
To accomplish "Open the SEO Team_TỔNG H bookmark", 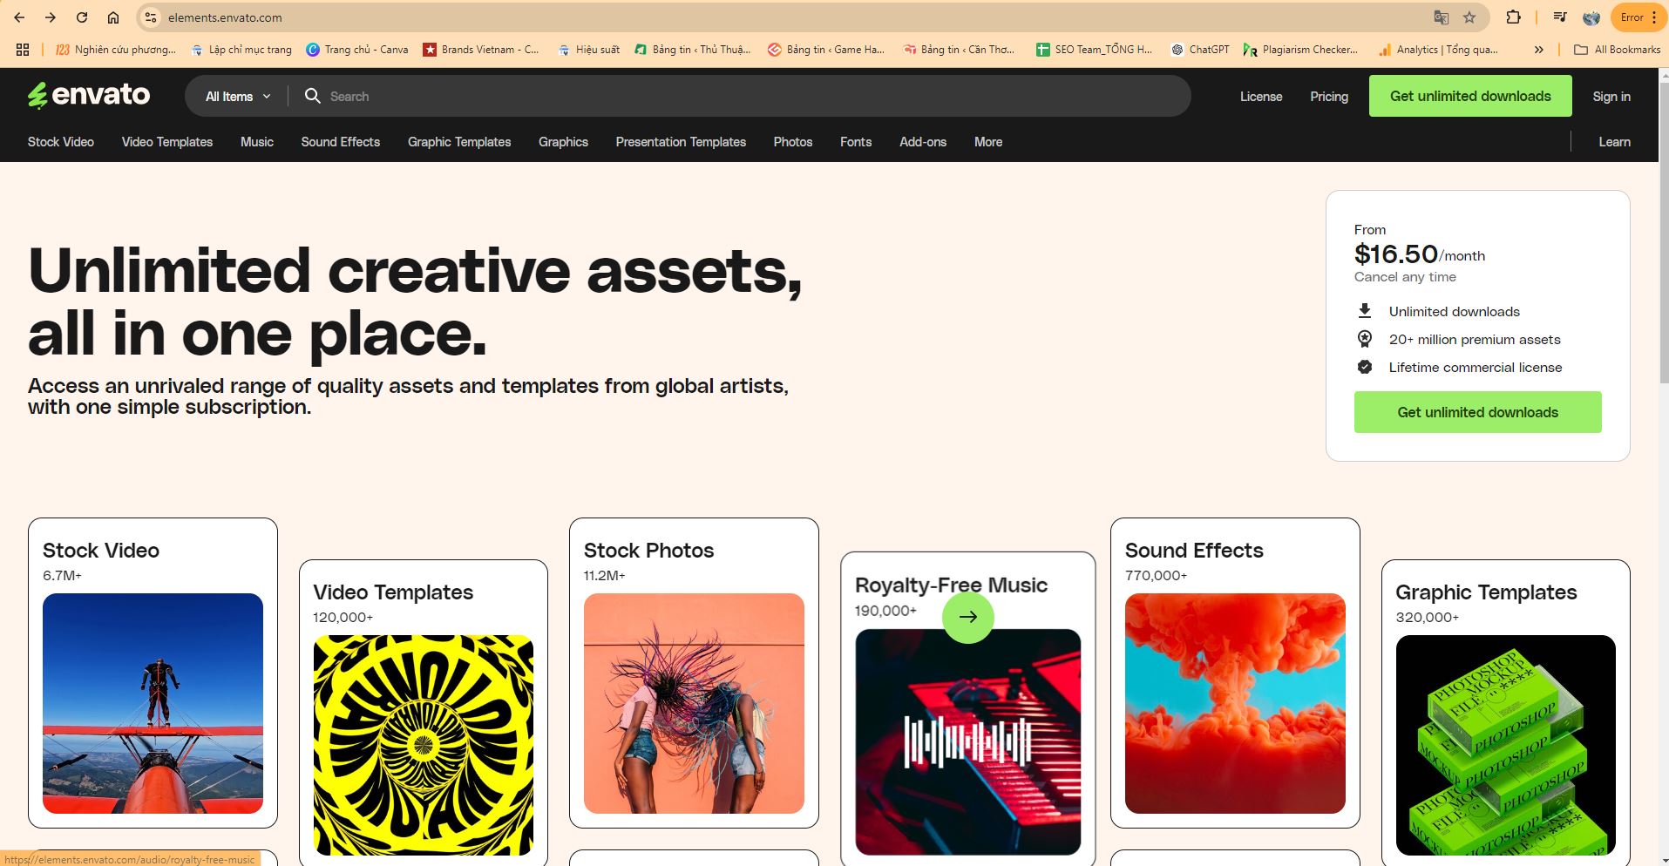I will click(1094, 50).
